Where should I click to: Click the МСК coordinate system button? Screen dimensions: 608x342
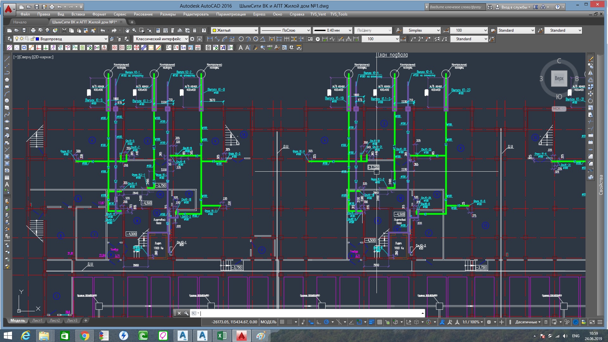pos(559,109)
